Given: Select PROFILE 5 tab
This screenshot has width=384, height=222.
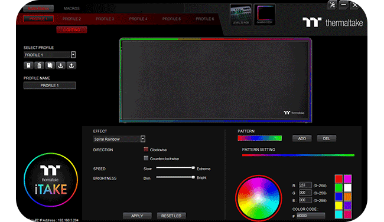Looking at the screenshot, I should point(171,19).
